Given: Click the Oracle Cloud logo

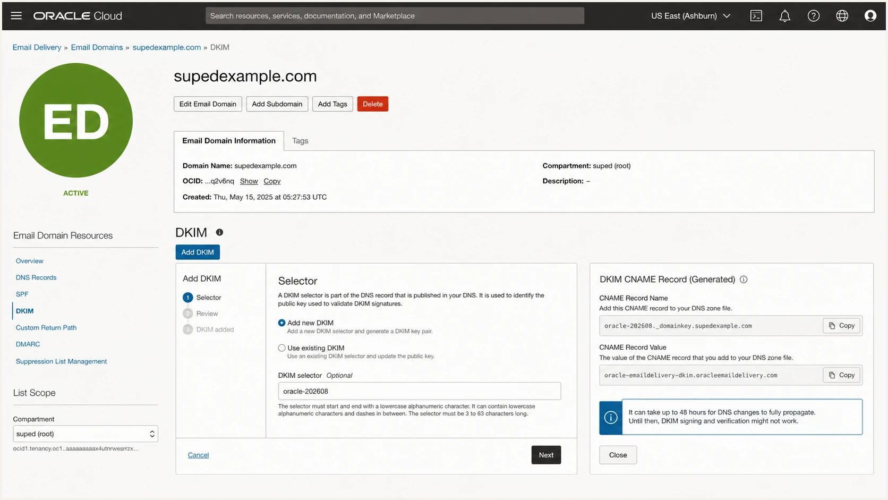Looking at the screenshot, I should pyautogui.click(x=78, y=16).
